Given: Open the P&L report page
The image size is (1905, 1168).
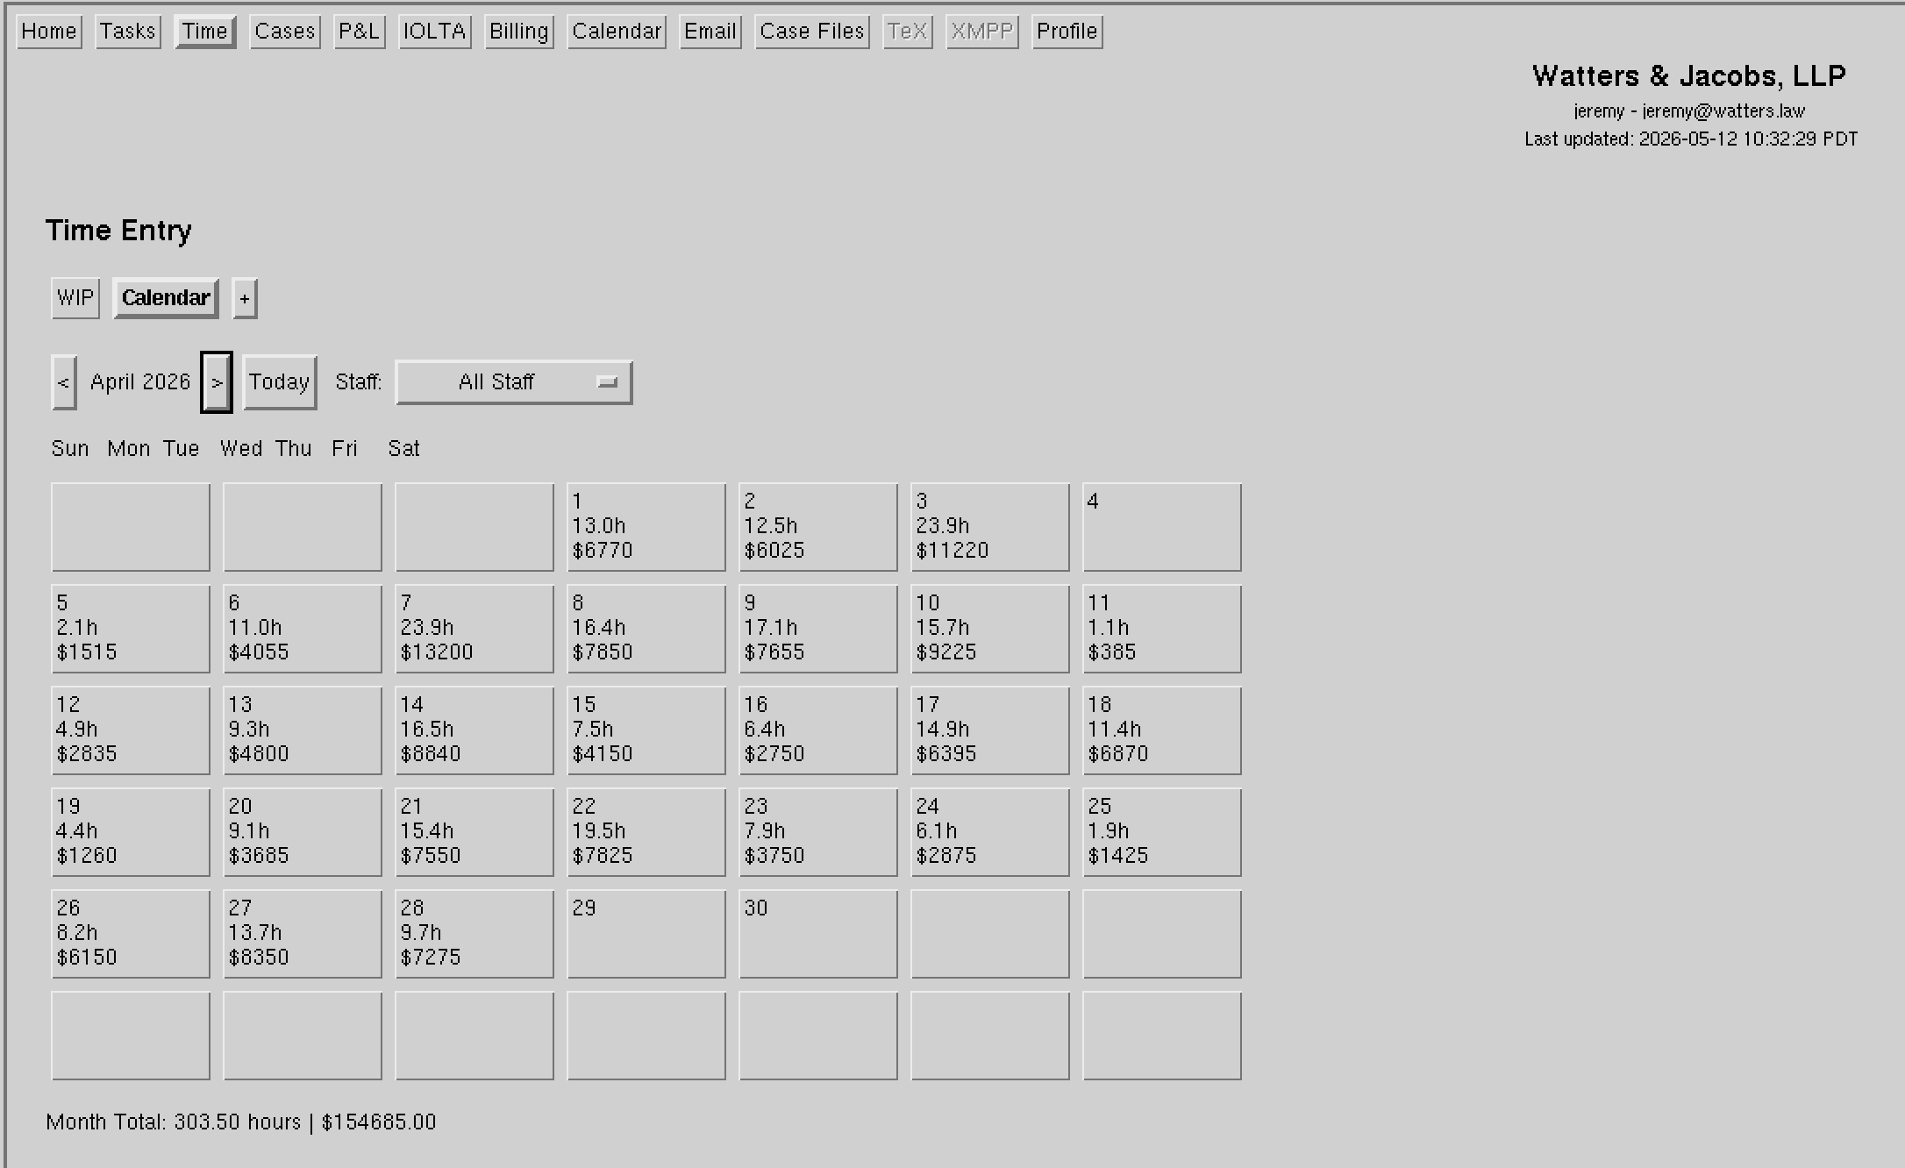Looking at the screenshot, I should (360, 32).
